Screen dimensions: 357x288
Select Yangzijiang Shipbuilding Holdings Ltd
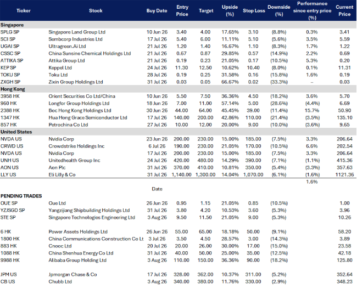click(89, 211)
